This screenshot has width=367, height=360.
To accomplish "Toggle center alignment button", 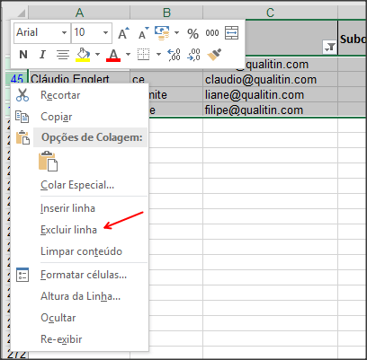I will (x=63, y=55).
